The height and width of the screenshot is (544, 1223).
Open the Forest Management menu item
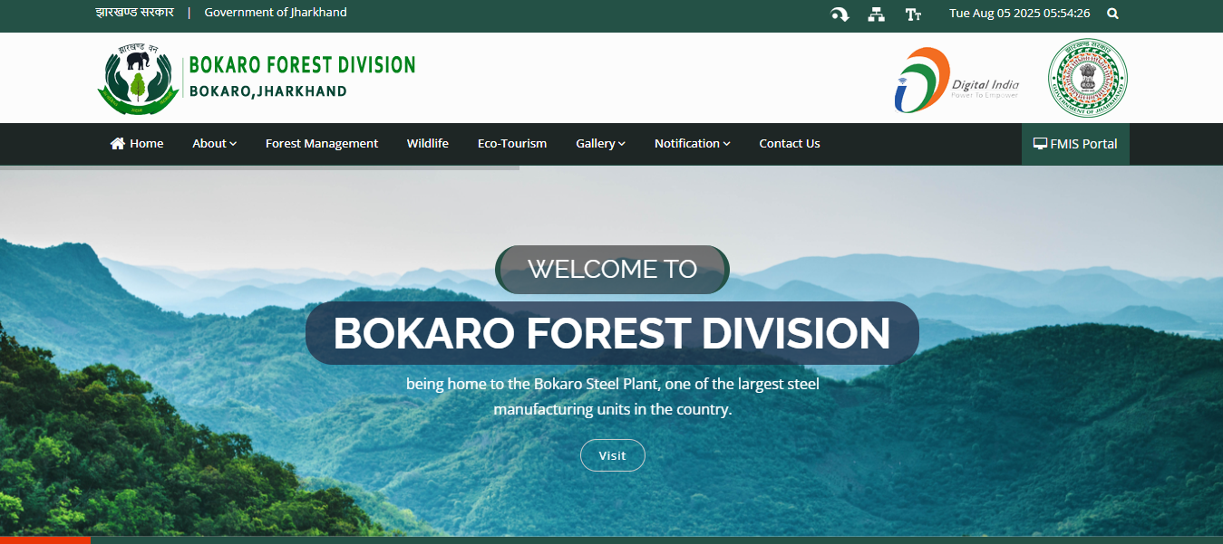tap(321, 144)
